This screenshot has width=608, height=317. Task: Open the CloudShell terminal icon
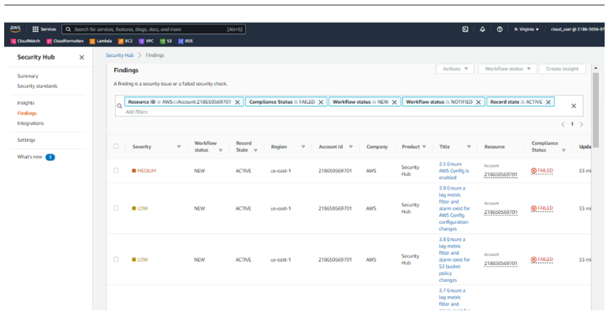click(x=465, y=29)
